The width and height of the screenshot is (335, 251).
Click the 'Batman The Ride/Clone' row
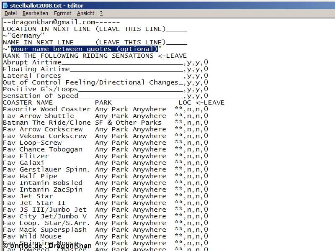[106, 123]
